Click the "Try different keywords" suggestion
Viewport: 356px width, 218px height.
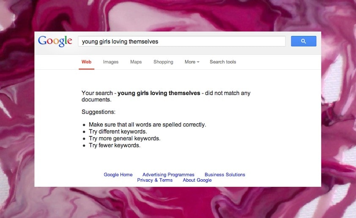tap(118, 131)
